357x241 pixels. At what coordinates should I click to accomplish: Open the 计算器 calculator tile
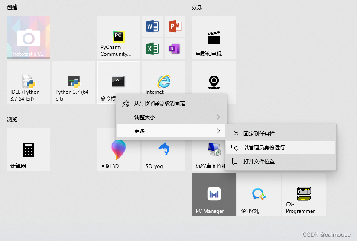coord(29,150)
